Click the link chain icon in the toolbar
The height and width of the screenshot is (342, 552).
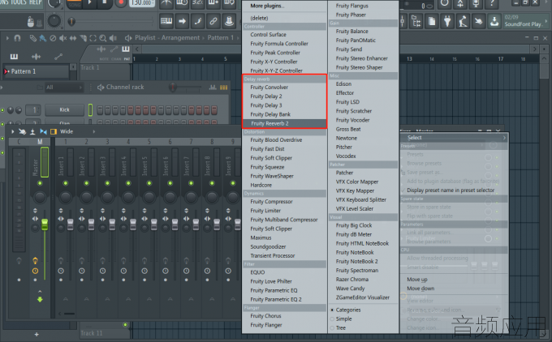(x=213, y=21)
